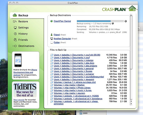This screenshot has height=115, width=143.
Task: Open the Friend destination link
Action: point(57,35)
